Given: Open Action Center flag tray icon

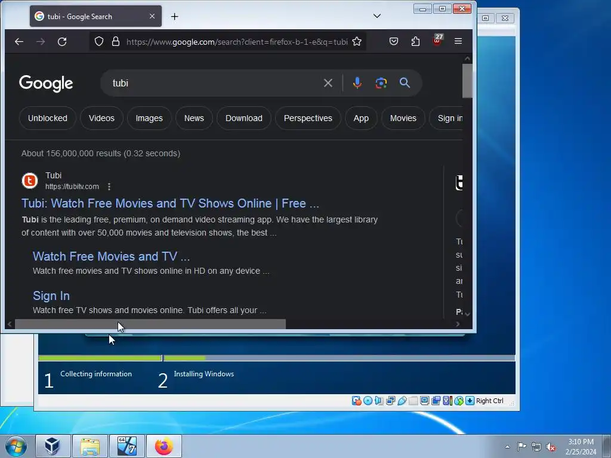Looking at the screenshot, I should point(521,447).
